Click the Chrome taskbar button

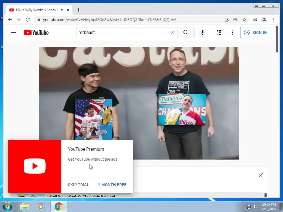coord(59,206)
